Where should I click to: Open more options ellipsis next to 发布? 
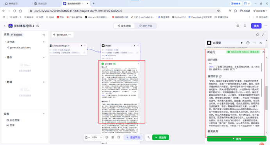[x=266, y=26]
